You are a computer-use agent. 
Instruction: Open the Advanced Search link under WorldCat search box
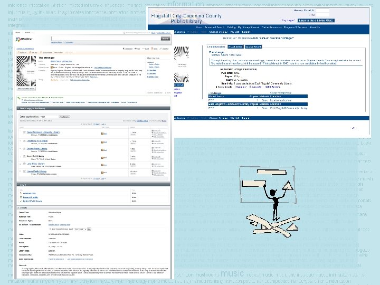(56, 42)
